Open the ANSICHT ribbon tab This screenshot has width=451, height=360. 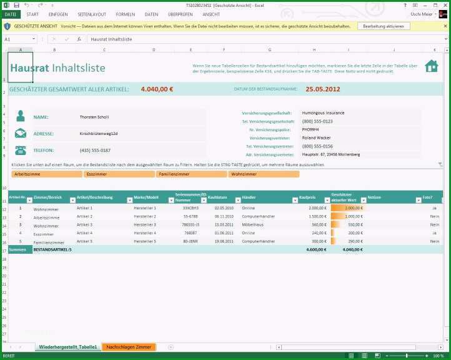coord(211,14)
